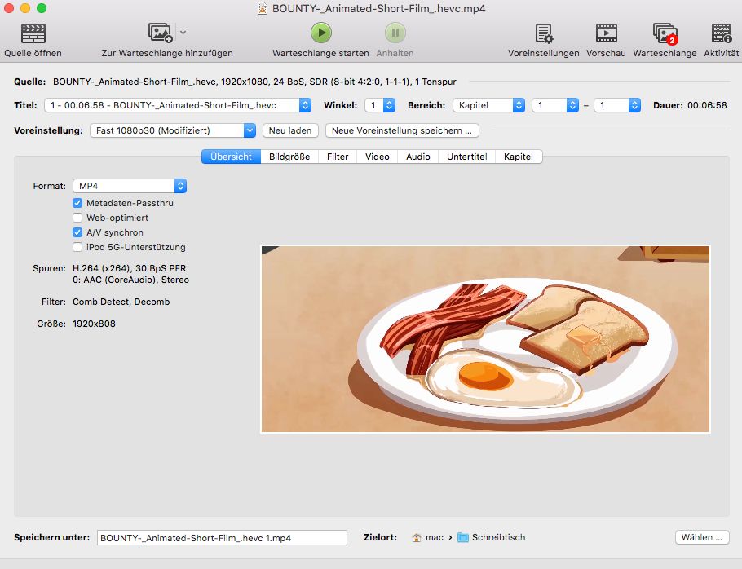This screenshot has height=569, width=742.
Task: Open the Format MP4 dropdown
Action: 130,186
